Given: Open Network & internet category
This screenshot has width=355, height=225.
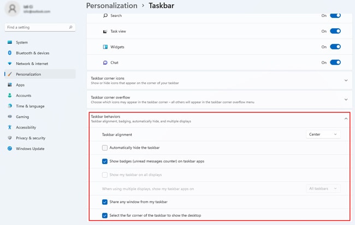Looking at the screenshot, I should (40, 64).
